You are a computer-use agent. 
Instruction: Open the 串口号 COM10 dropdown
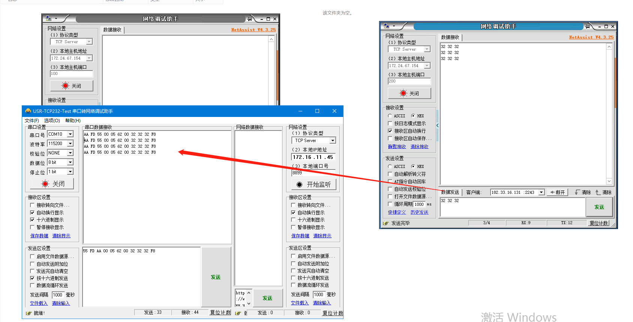tap(70, 134)
